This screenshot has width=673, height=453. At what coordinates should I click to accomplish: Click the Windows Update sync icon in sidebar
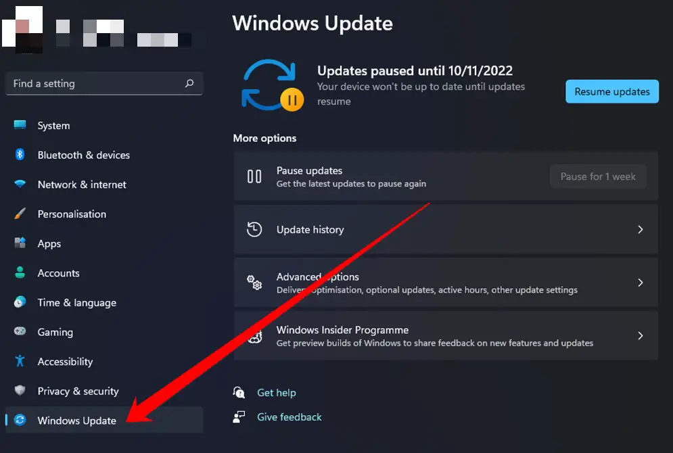tap(20, 420)
